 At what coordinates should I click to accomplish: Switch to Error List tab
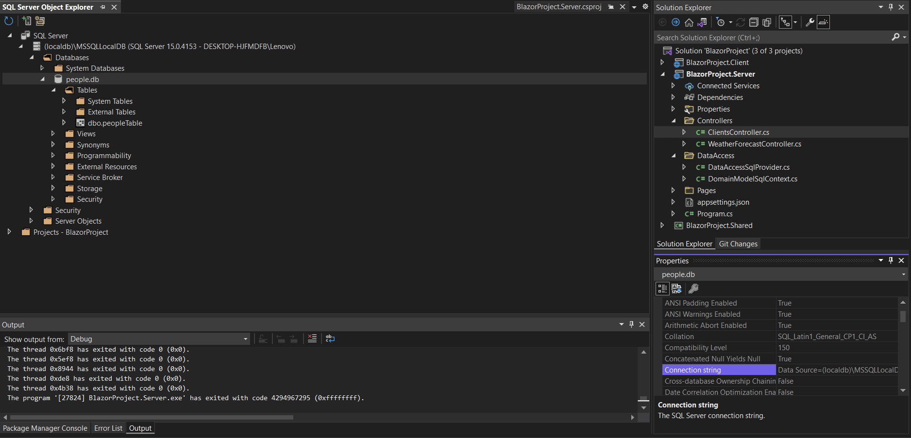[x=108, y=428]
